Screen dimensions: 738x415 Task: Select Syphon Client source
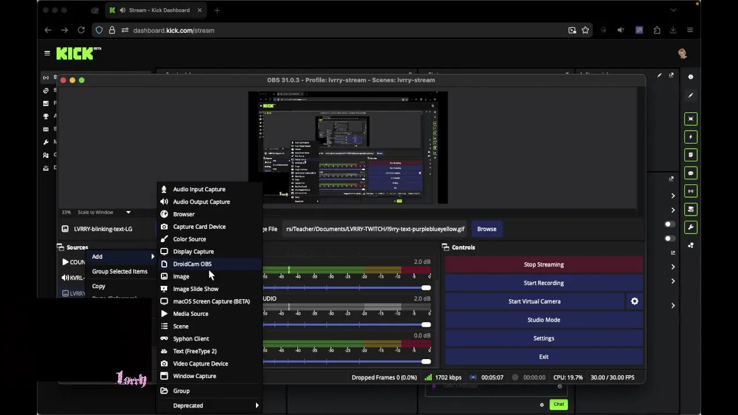tap(209, 339)
